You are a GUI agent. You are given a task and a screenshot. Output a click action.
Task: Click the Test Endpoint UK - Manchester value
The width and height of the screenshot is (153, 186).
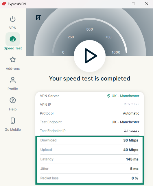click(x=125, y=122)
